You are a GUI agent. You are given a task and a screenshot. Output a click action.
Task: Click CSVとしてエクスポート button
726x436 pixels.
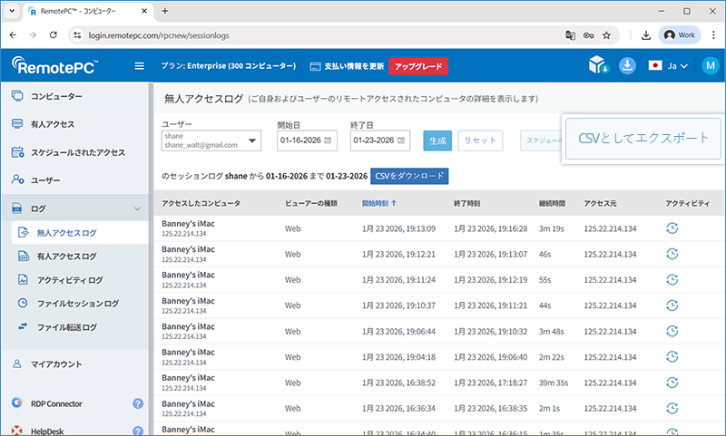coord(643,139)
